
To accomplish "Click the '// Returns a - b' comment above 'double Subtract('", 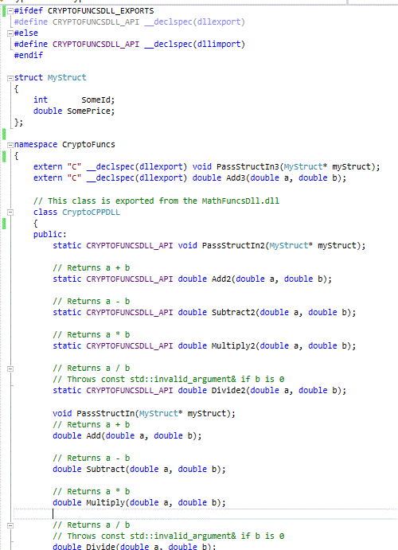I will coord(92,458).
